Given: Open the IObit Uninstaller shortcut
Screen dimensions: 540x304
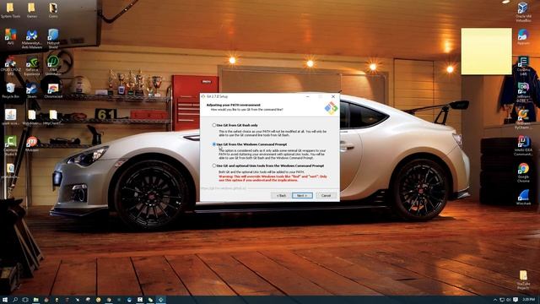Looking at the screenshot, I should point(53,66).
